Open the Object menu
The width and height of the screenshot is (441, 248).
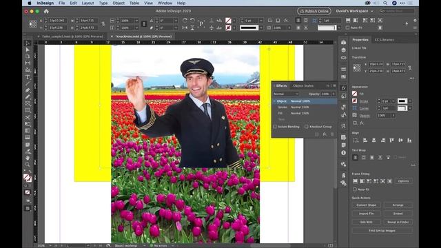click(119, 3)
